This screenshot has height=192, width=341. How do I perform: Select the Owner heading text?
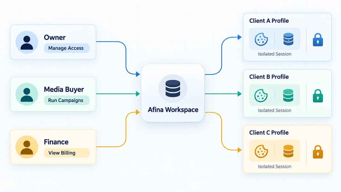point(55,37)
